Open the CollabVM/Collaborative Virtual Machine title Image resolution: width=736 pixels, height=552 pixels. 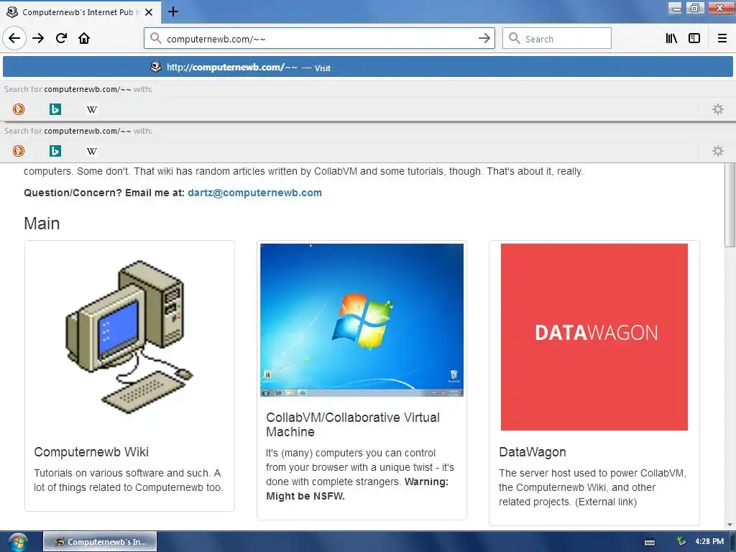click(x=352, y=424)
